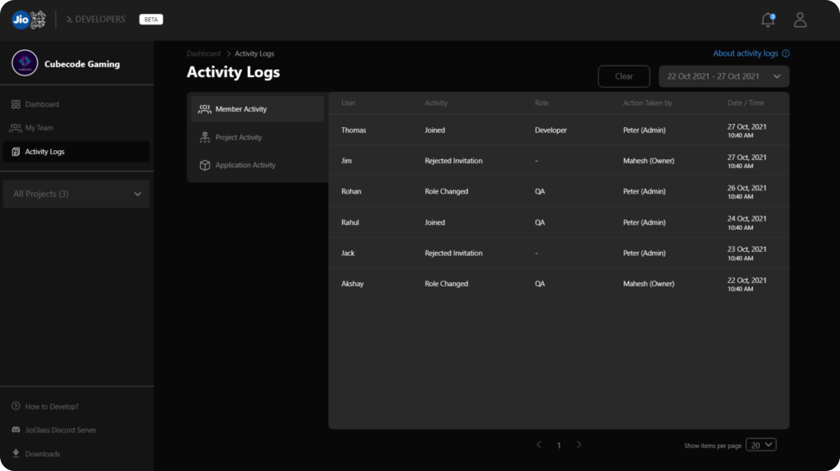Open Dashboard in the sidebar
This screenshot has width=840, height=471.
(76, 104)
